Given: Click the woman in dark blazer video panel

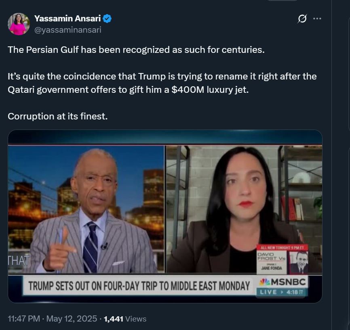Looking at the screenshot, I should [244, 209].
